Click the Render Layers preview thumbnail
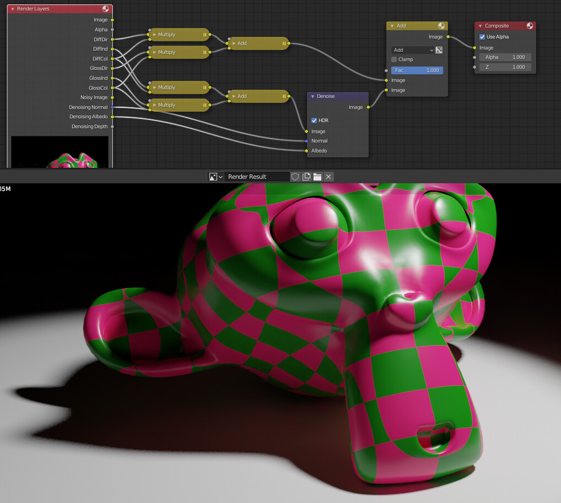This screenshot has height=503, width=561. click(60, 152)
